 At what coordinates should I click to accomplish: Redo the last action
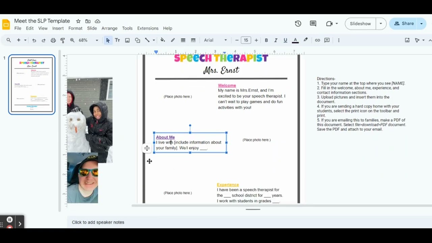[44, 40]
